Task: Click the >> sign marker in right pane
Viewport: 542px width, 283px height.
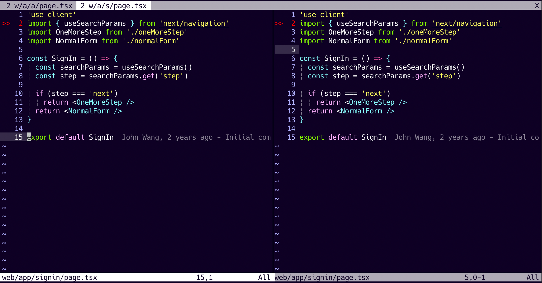Action: (x=279, y=23)
